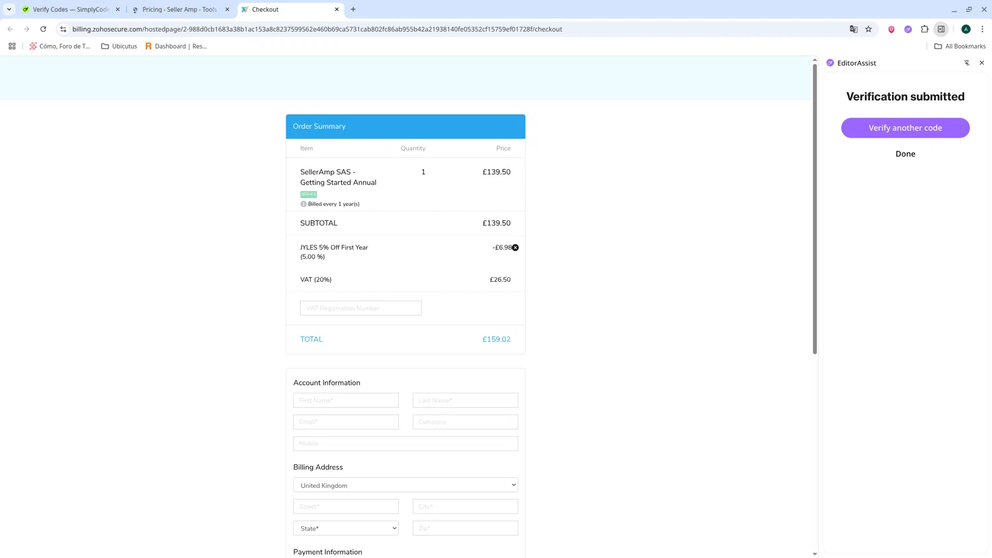Open the purple EditorAssist extension icon
Screen dimensions: 992x558
coord(908,29)
